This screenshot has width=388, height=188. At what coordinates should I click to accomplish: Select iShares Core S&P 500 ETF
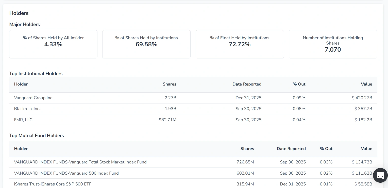pyautogui.click(x=53, y=184)
